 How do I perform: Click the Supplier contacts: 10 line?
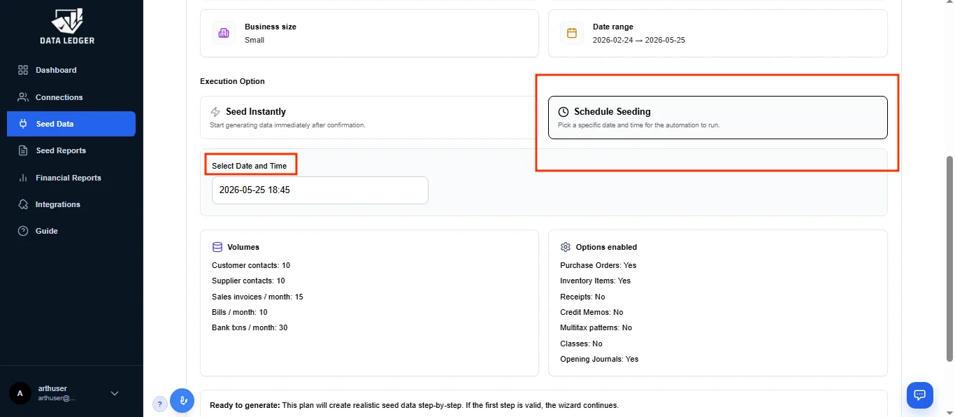pos(248,281)
